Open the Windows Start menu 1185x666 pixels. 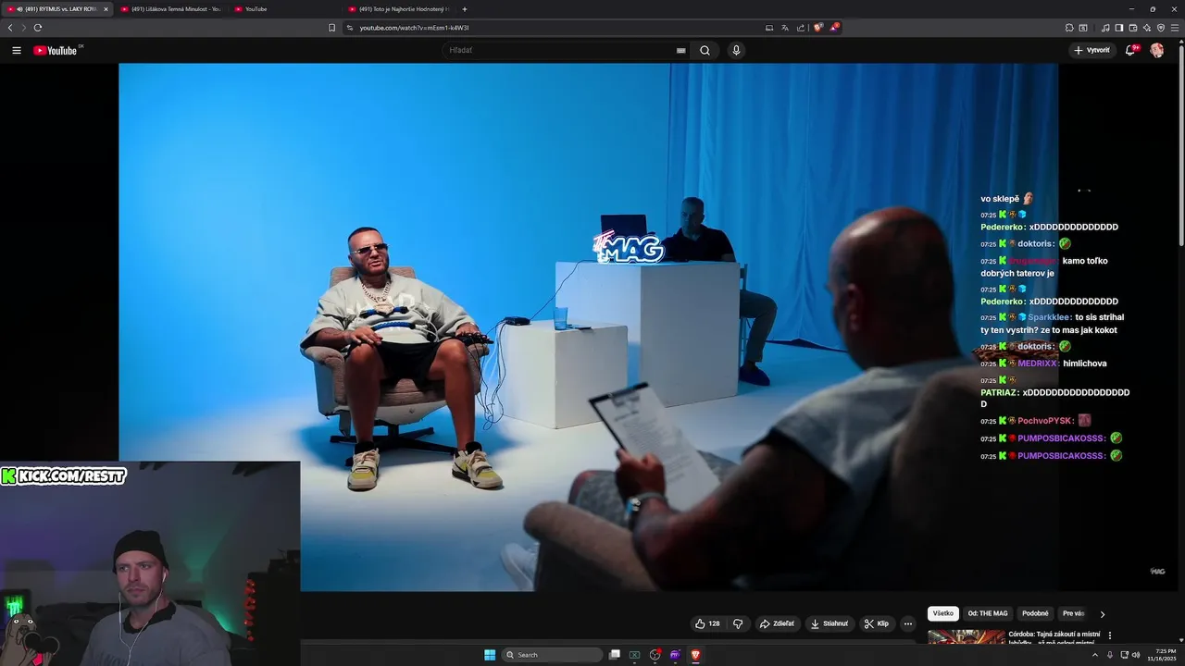490,655
